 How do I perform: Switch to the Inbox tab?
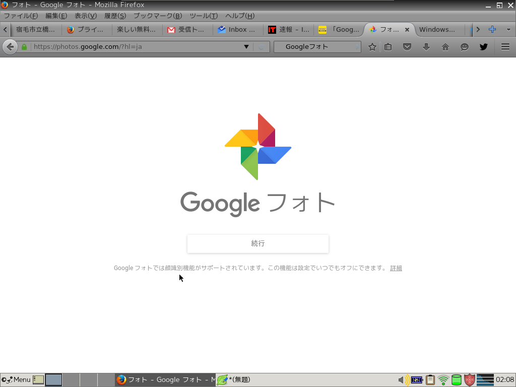coord(238,30)
